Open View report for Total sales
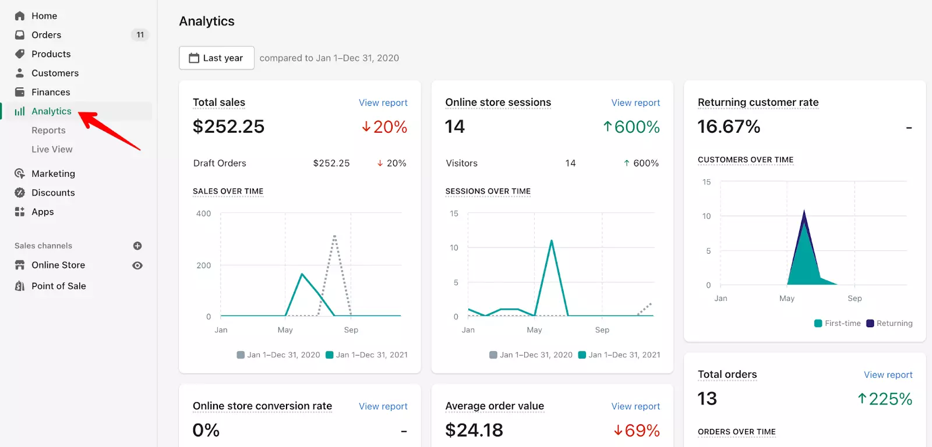 click(x=383, y=102)
